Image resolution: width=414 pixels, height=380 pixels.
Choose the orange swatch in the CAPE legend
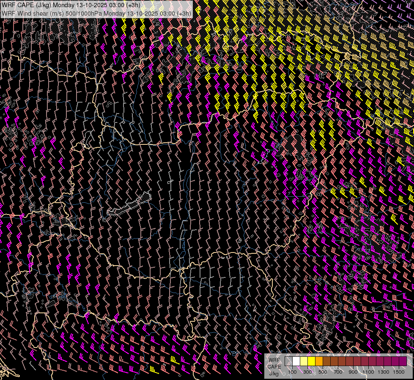(319, 361)
